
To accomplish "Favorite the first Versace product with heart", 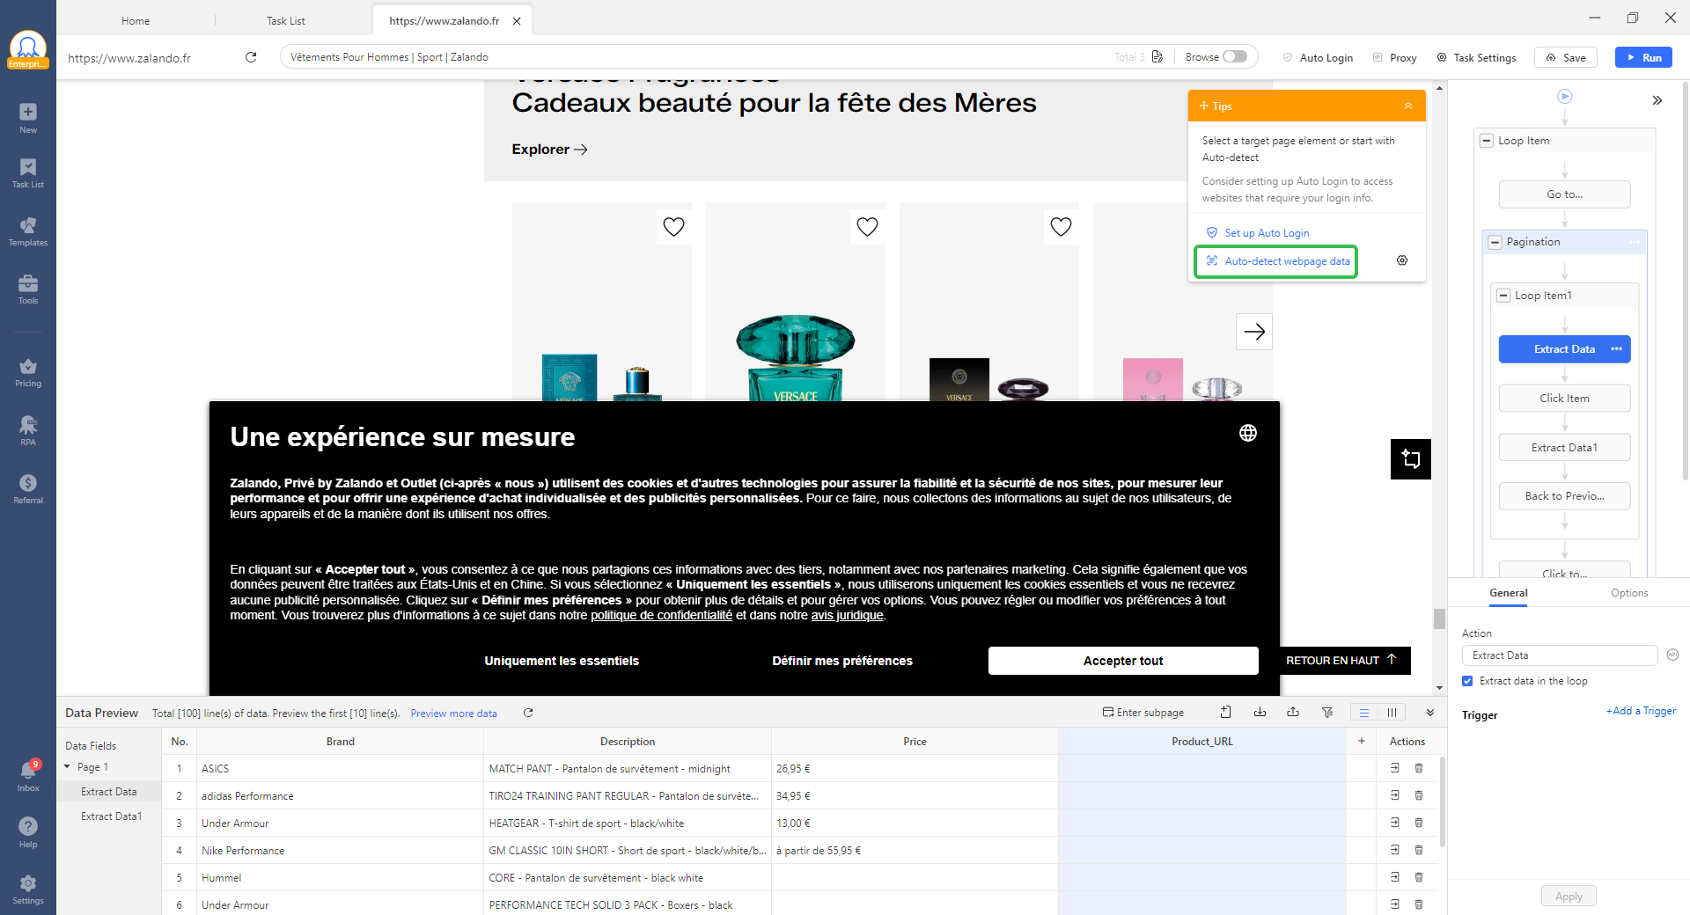I will [673, 227].
